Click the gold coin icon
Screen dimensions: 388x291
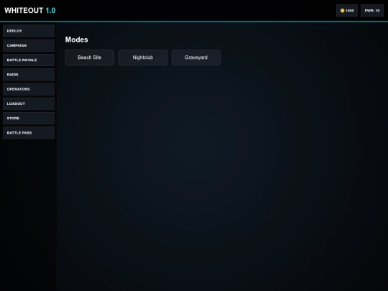tap(343, 11)
